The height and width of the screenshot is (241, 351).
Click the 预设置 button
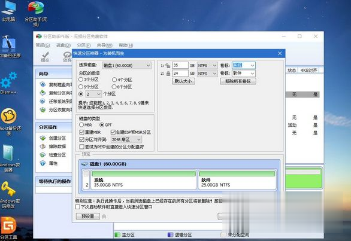tap(87, 216)
